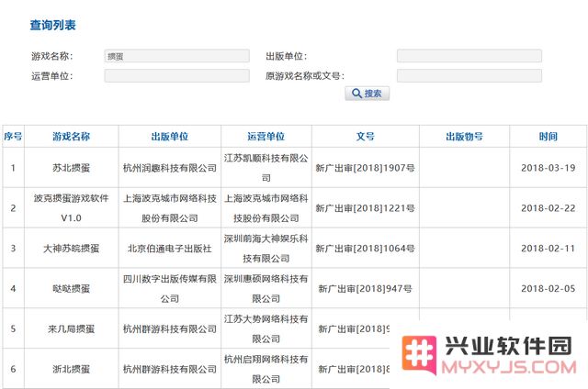Click the 出版单位 column header
The image size is (588, 389).
coord(170,137)
